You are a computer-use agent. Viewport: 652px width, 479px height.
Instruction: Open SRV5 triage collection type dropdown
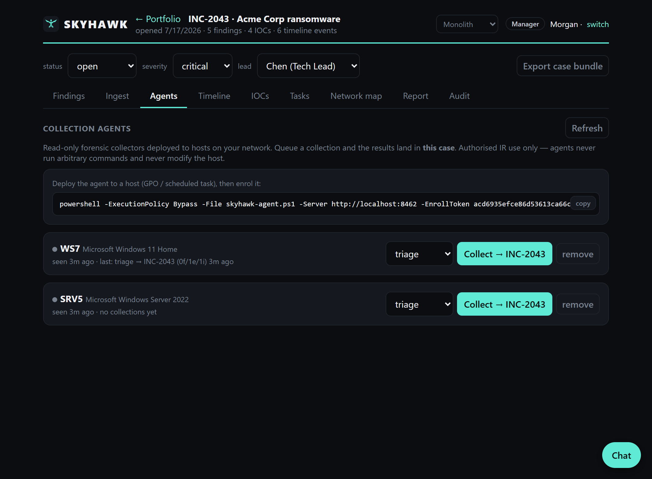419,304
